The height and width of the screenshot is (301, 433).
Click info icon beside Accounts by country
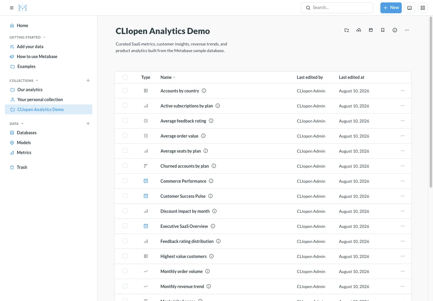204,91
